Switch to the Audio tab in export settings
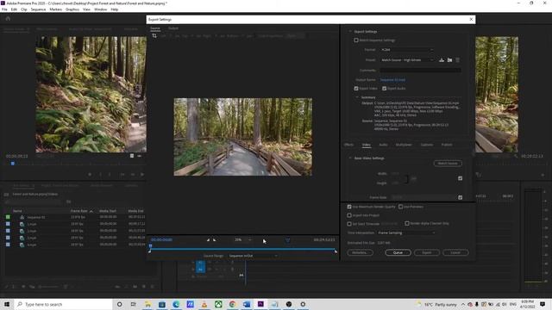 point(383,145)
